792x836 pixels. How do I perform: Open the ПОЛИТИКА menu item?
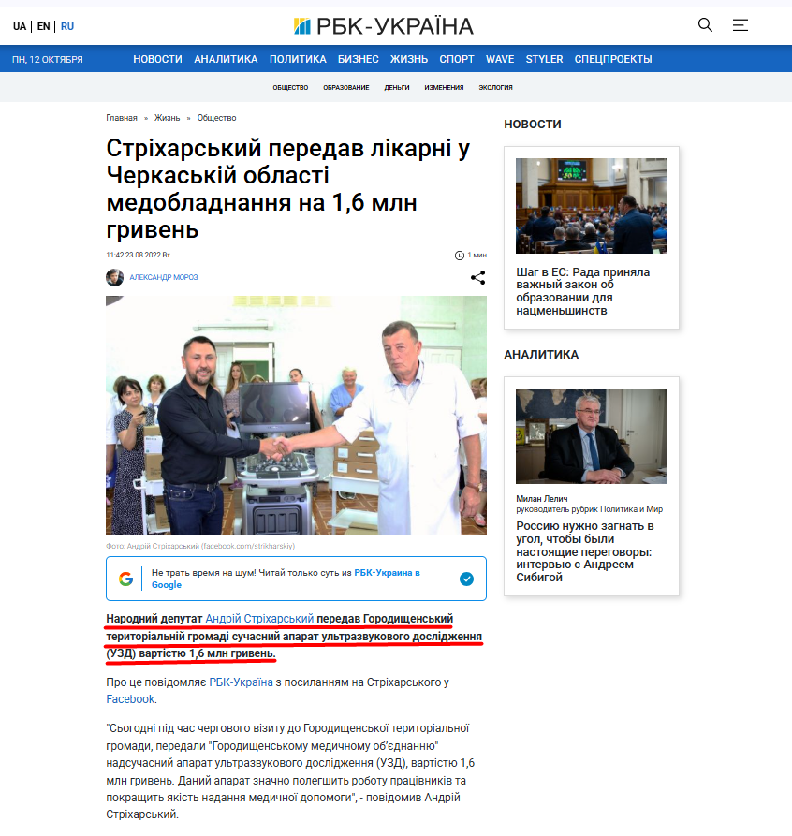point(298,59)
